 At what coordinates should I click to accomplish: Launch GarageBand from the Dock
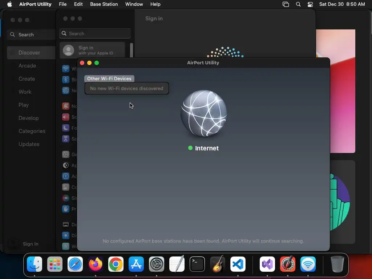218,264
